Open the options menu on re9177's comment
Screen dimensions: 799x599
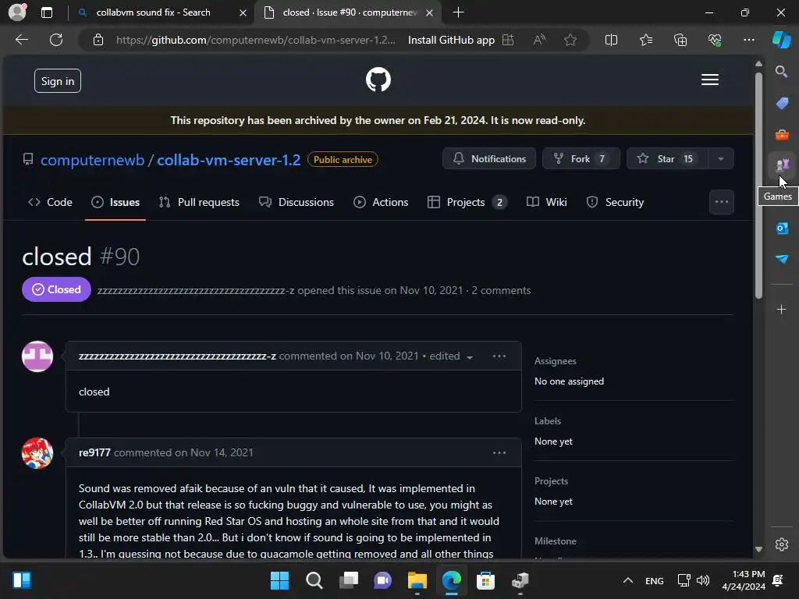point(499,453)
